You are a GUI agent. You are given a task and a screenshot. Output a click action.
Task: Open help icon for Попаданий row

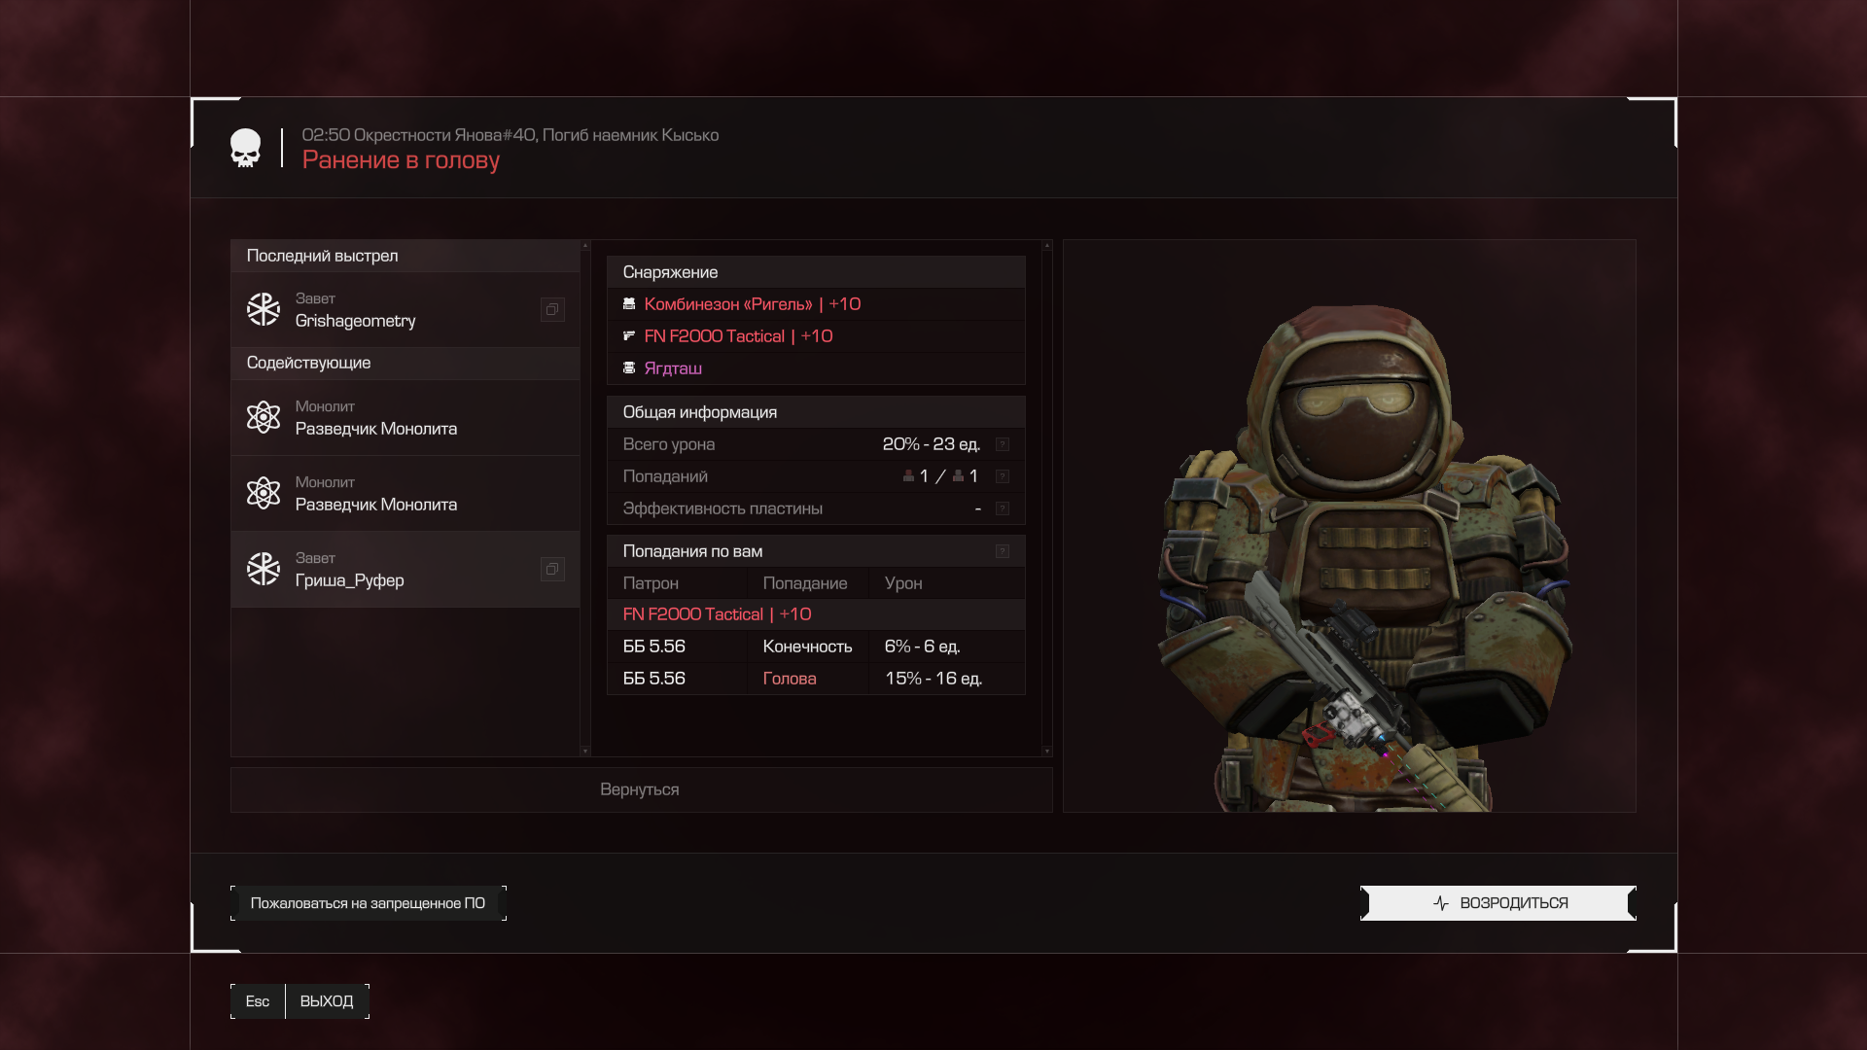click(x=1003, y=476)
